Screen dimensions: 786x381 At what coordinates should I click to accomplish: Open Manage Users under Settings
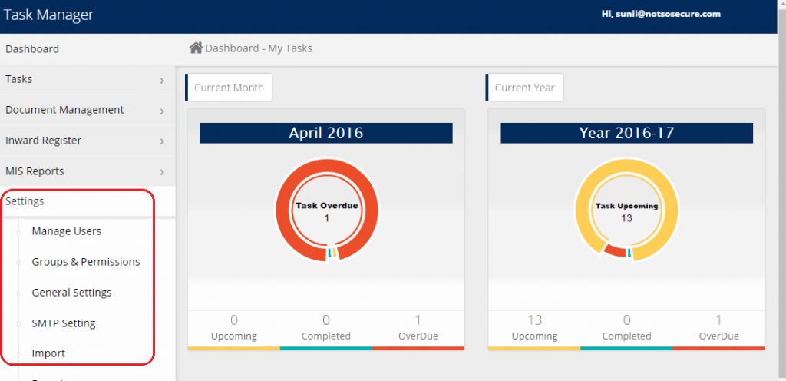(67, 231)
